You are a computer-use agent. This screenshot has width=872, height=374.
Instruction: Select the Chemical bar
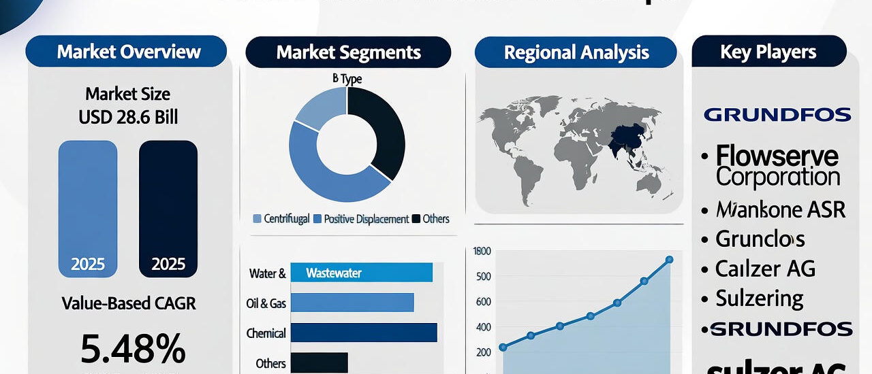(364, 332)
